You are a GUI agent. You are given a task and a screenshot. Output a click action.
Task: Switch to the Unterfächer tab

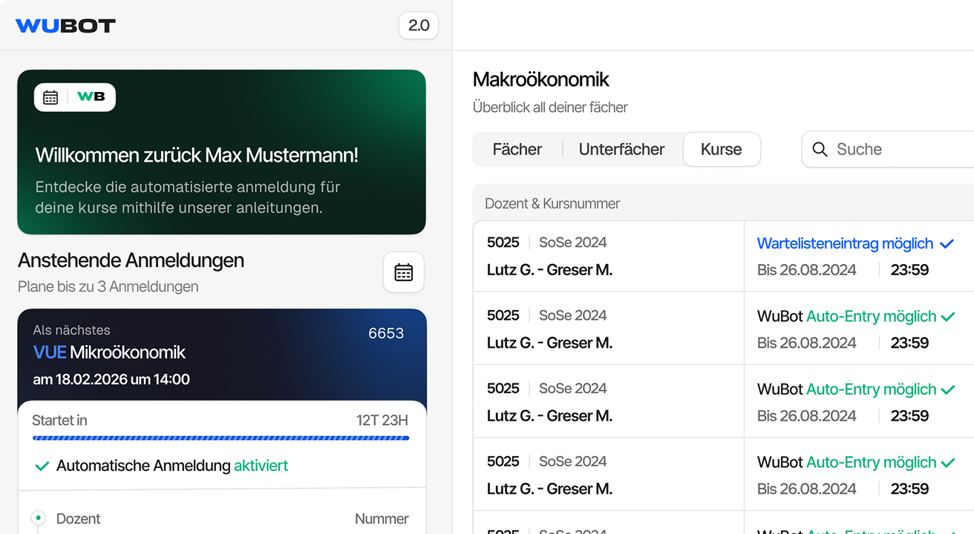[x=621, y=150]
